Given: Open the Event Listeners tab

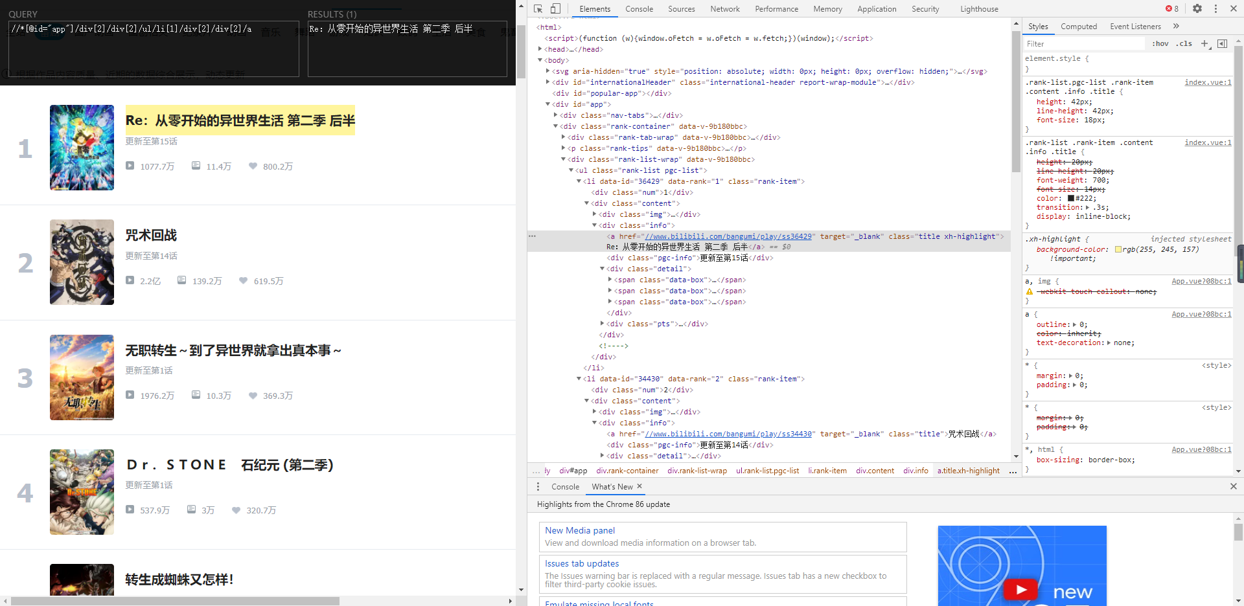Looking at the screenshot, I should pos(1135,27).
